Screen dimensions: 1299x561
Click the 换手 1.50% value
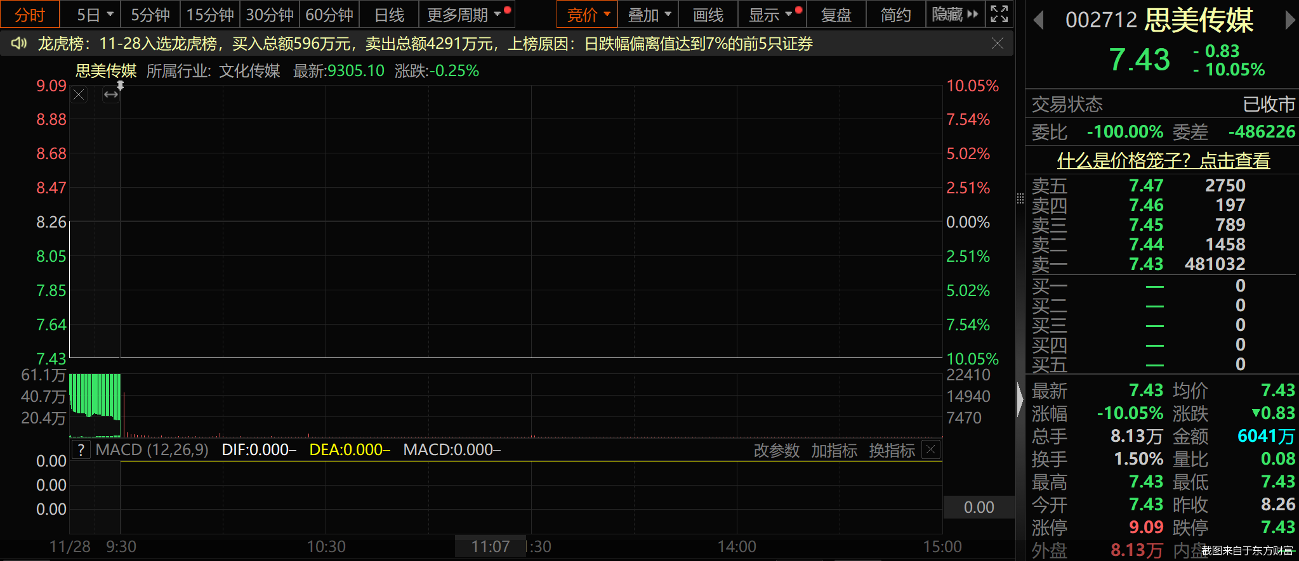(1138, 459)
